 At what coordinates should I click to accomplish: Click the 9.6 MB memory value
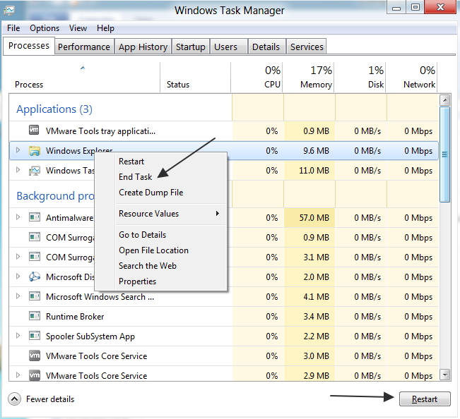click(317, 151)
